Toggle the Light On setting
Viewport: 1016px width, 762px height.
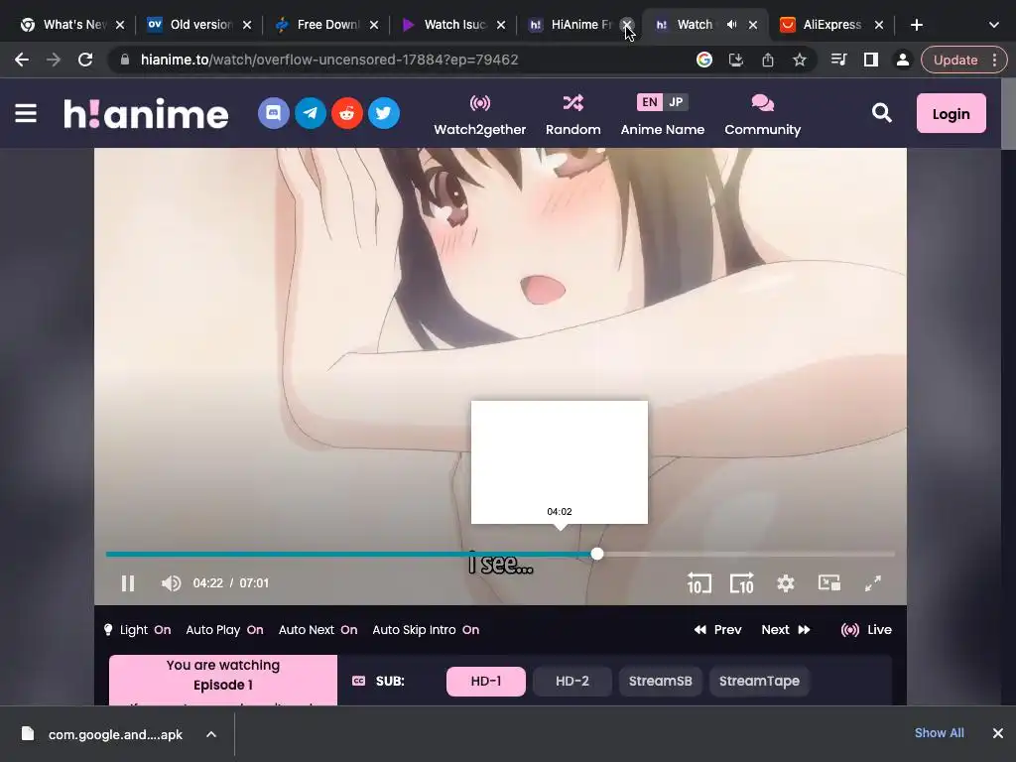137,630
